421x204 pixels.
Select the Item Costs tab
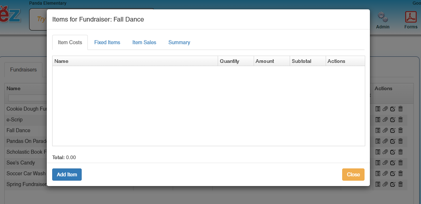(70, 42)
